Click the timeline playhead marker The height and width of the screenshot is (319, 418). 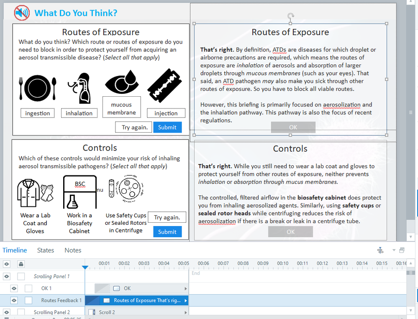85,267
